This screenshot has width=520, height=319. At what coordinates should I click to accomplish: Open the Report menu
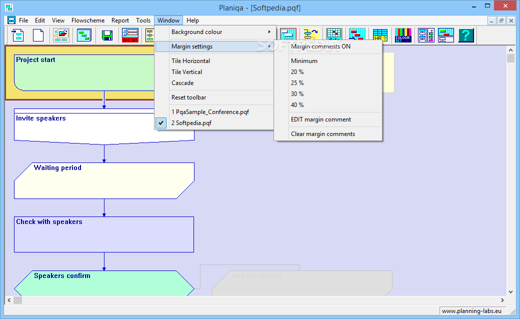coord(120,20)
